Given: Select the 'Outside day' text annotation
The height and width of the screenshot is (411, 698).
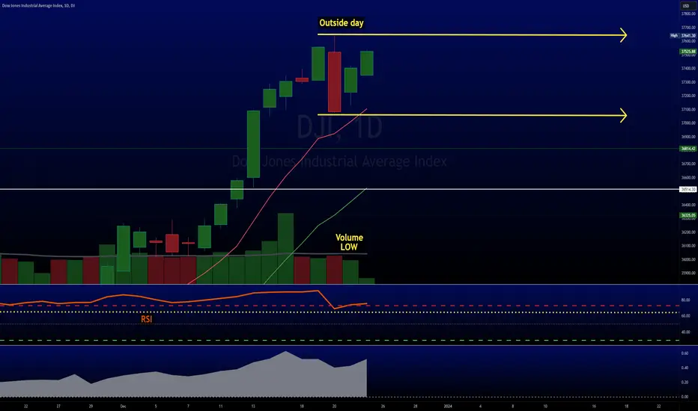Looking at the screenshot, I should 342,22.
